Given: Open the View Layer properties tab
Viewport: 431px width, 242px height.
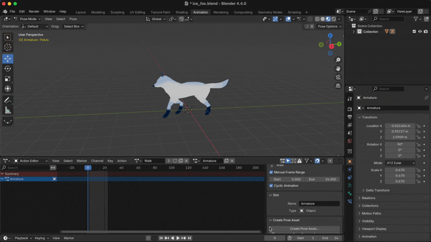Looking at the screenshot, I should pos(350,125).
